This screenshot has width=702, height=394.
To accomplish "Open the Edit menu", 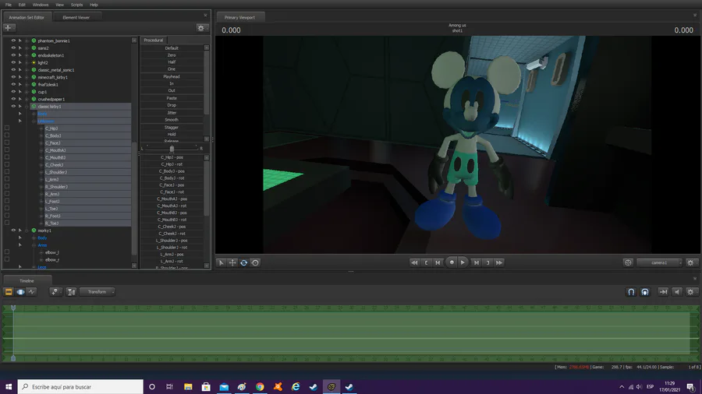I will coord(22,5).
